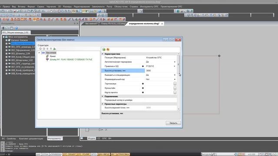Select 003_Штампы_1.04 in the tools tree
Image resolution: width=278 pixels, height=156 pixels.
[x=20, y=54]
